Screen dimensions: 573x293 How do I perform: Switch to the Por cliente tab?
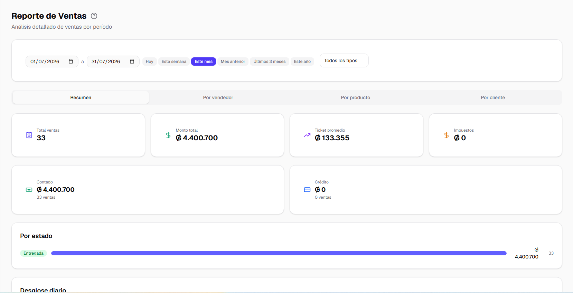point(493,97)
